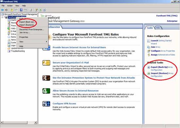Click Launch Getting Started Wizard link
The image size is (180, 128).
[161, 42]
